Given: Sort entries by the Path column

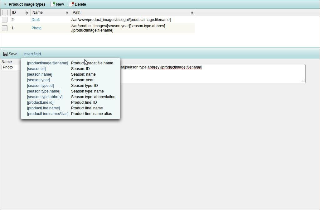Looking at the screenshot, I should (x=192, y=13).
